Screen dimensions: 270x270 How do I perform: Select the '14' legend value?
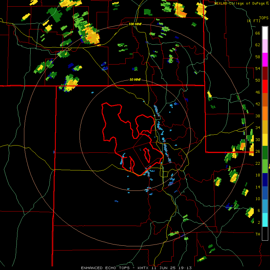tap(258, 187)
